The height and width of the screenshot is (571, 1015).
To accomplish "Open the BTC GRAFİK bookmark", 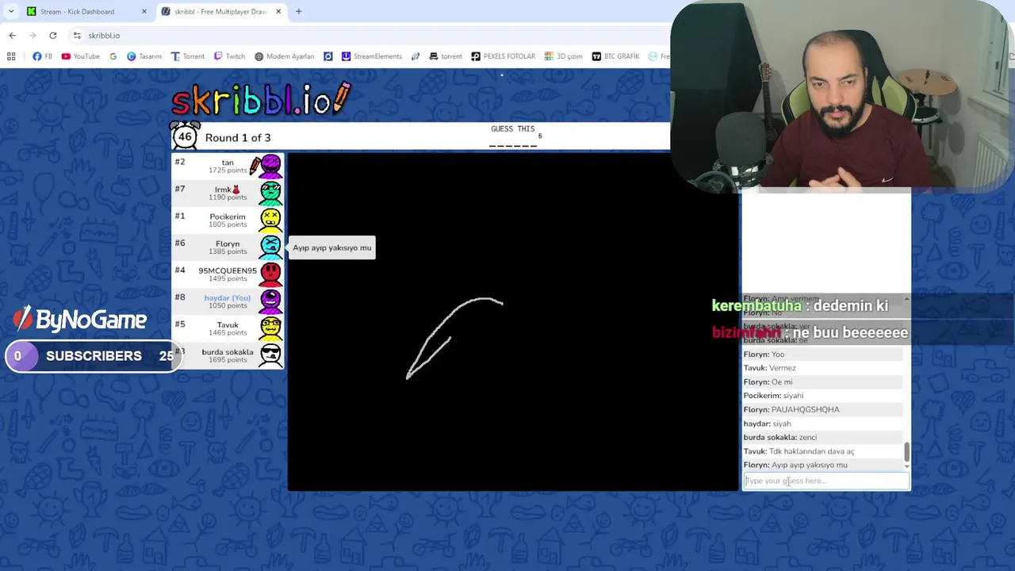I will pos(616,56).
